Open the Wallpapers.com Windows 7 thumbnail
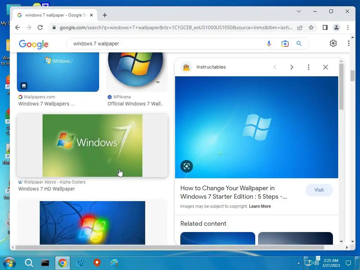The width and height of the screenshot is (360, 270). click(58, 72)
